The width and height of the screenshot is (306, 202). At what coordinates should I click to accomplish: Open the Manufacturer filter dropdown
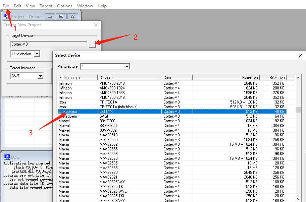click(127, 66)
